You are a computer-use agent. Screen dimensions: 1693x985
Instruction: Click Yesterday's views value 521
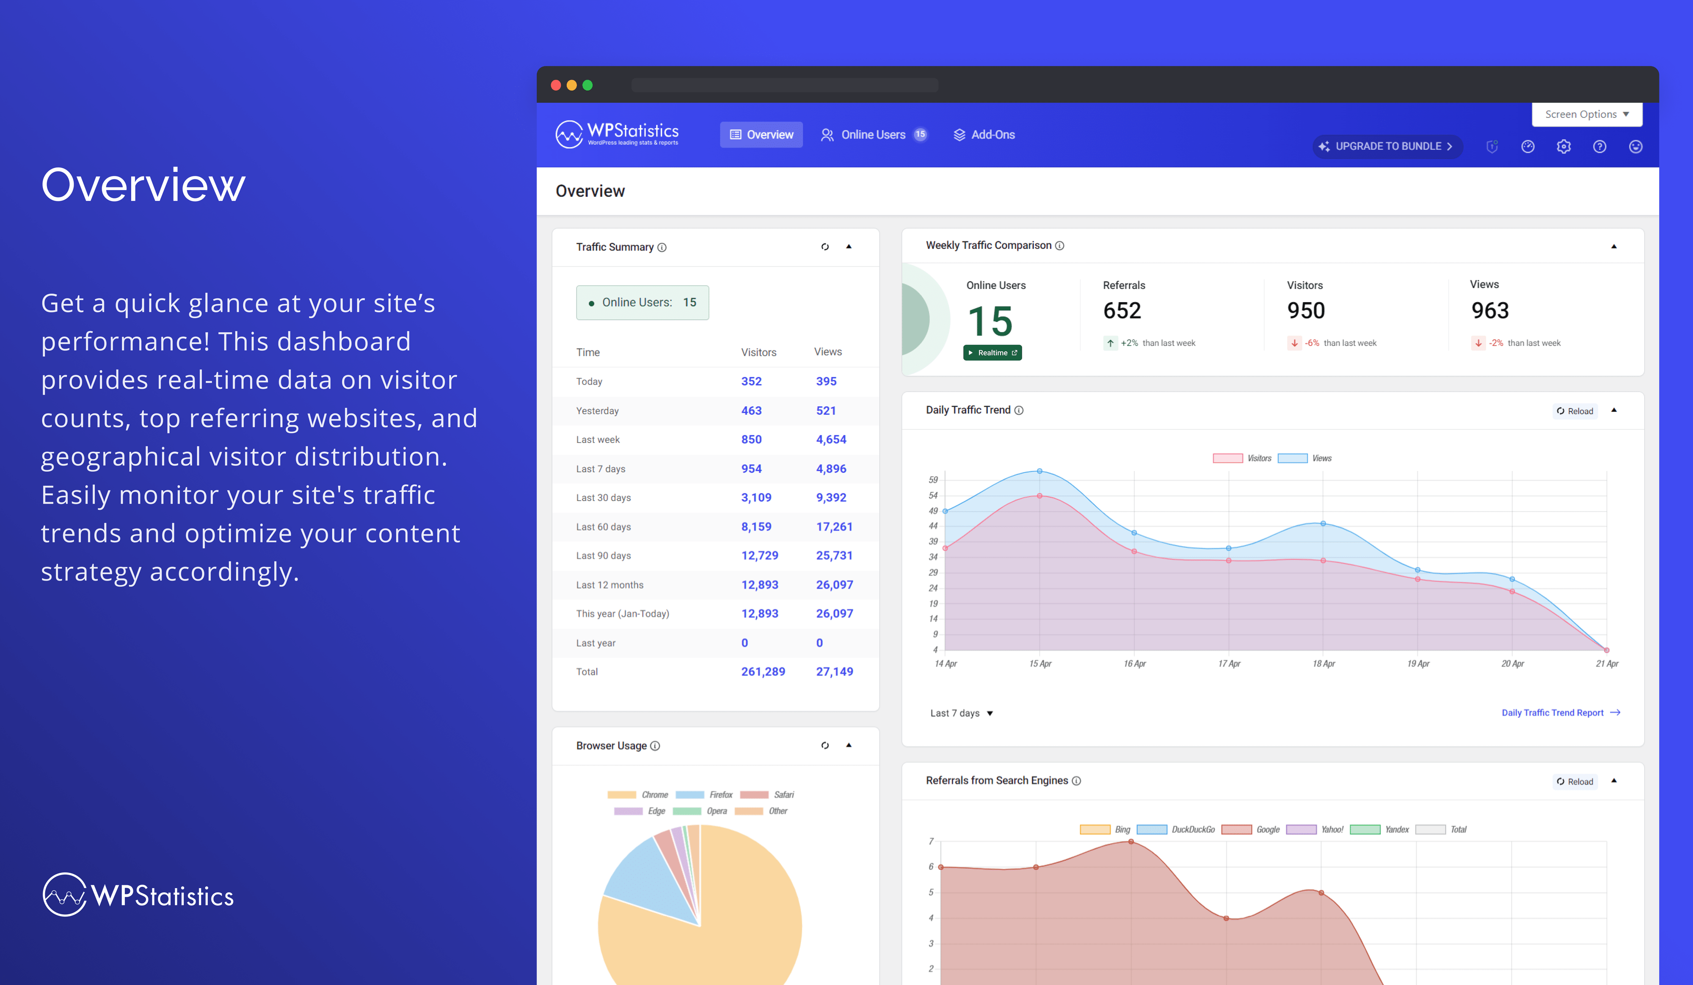click(826, 410)
